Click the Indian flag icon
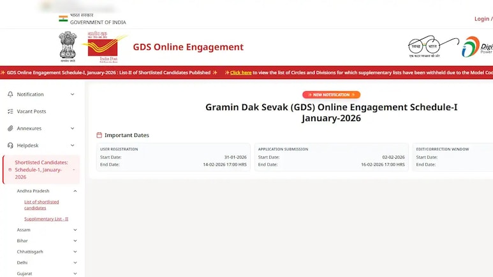Screen dimensions: 493x277 [63, 18]
